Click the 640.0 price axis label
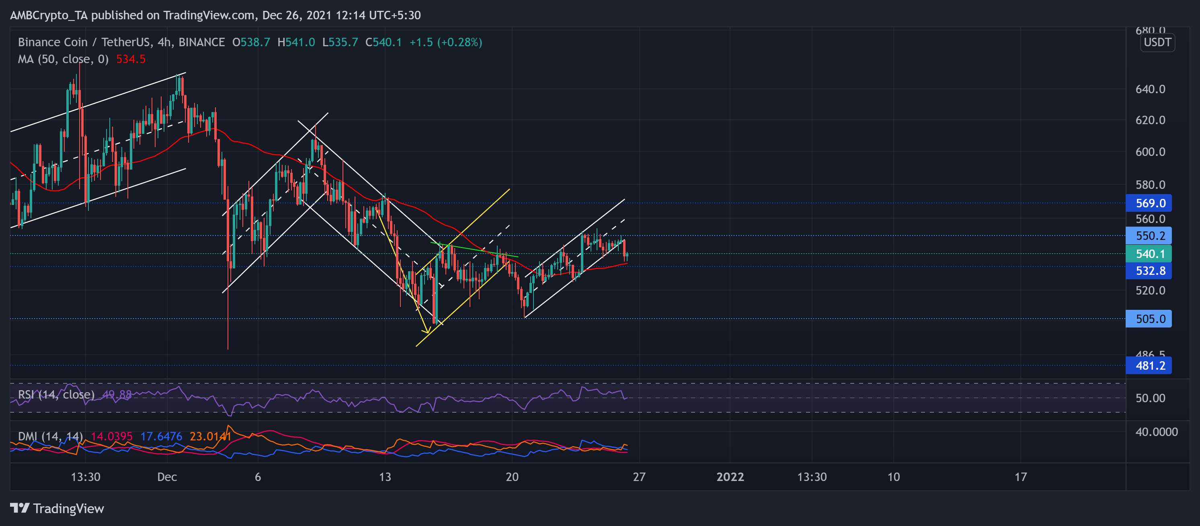Image resolution: width=1200 pixels, height=526 pixels. coord(1150,89)
